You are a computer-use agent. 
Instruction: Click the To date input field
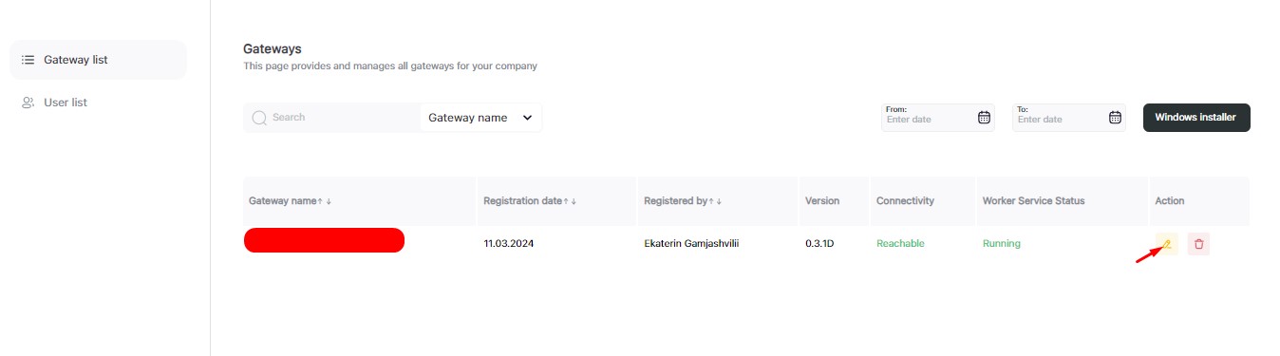(x=1069, y=118)
